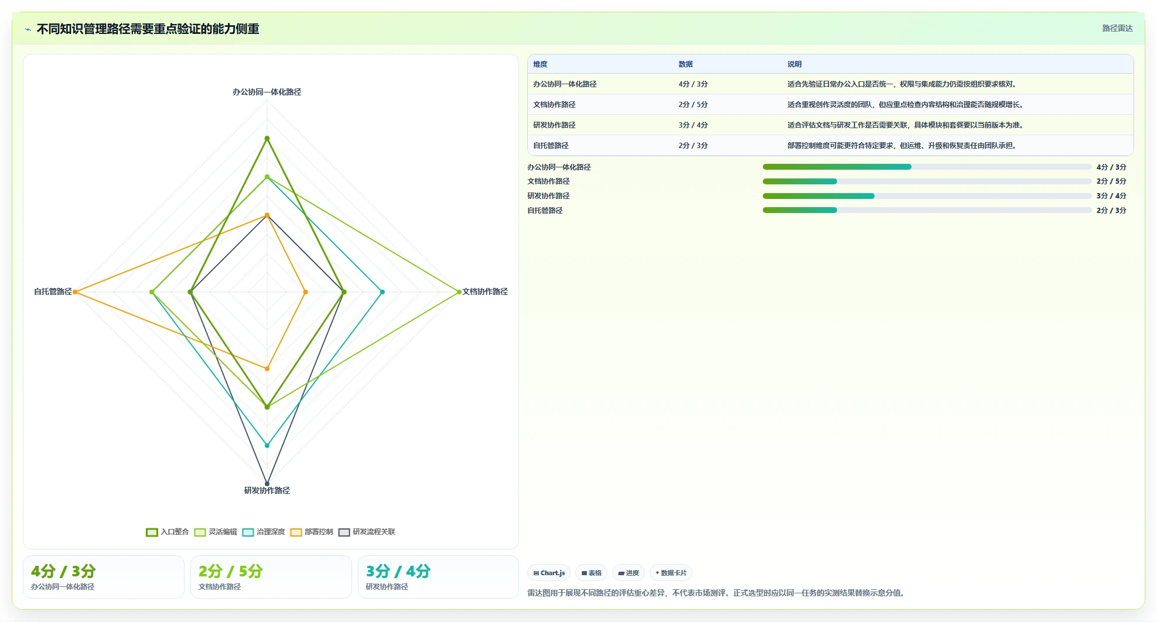Click the small icon before the page title
1157x622 pixels.
point(28,29)
